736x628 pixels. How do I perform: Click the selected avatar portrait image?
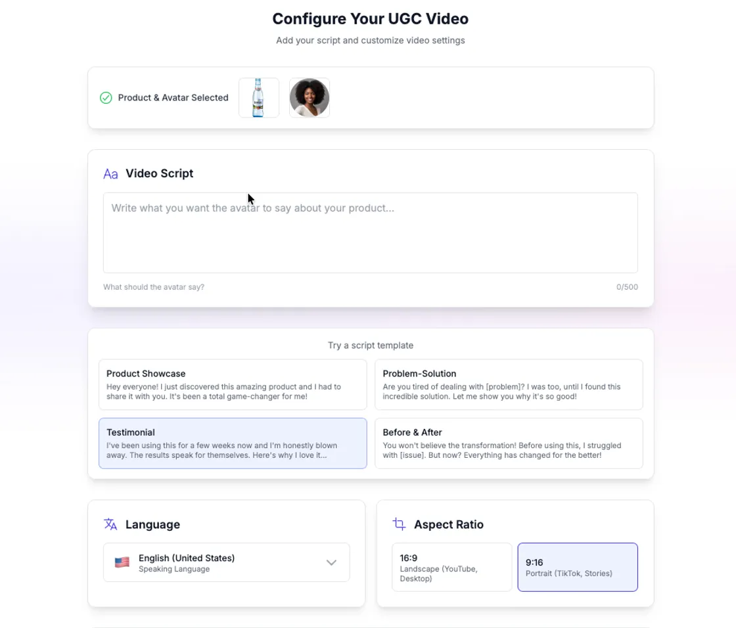309,97
